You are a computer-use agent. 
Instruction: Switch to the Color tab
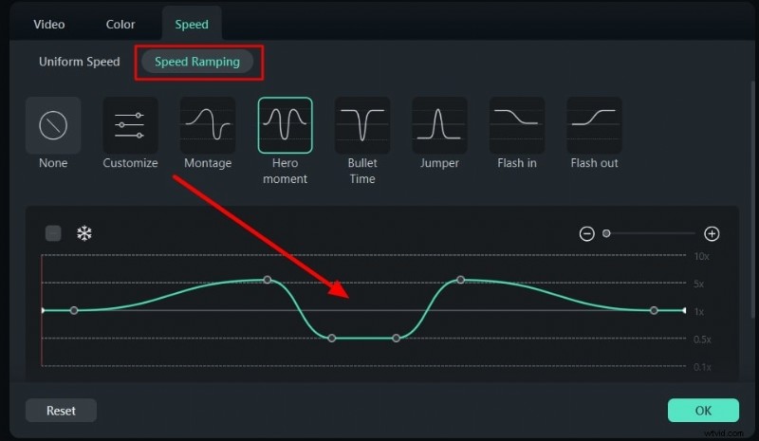[x=120, y=24]
